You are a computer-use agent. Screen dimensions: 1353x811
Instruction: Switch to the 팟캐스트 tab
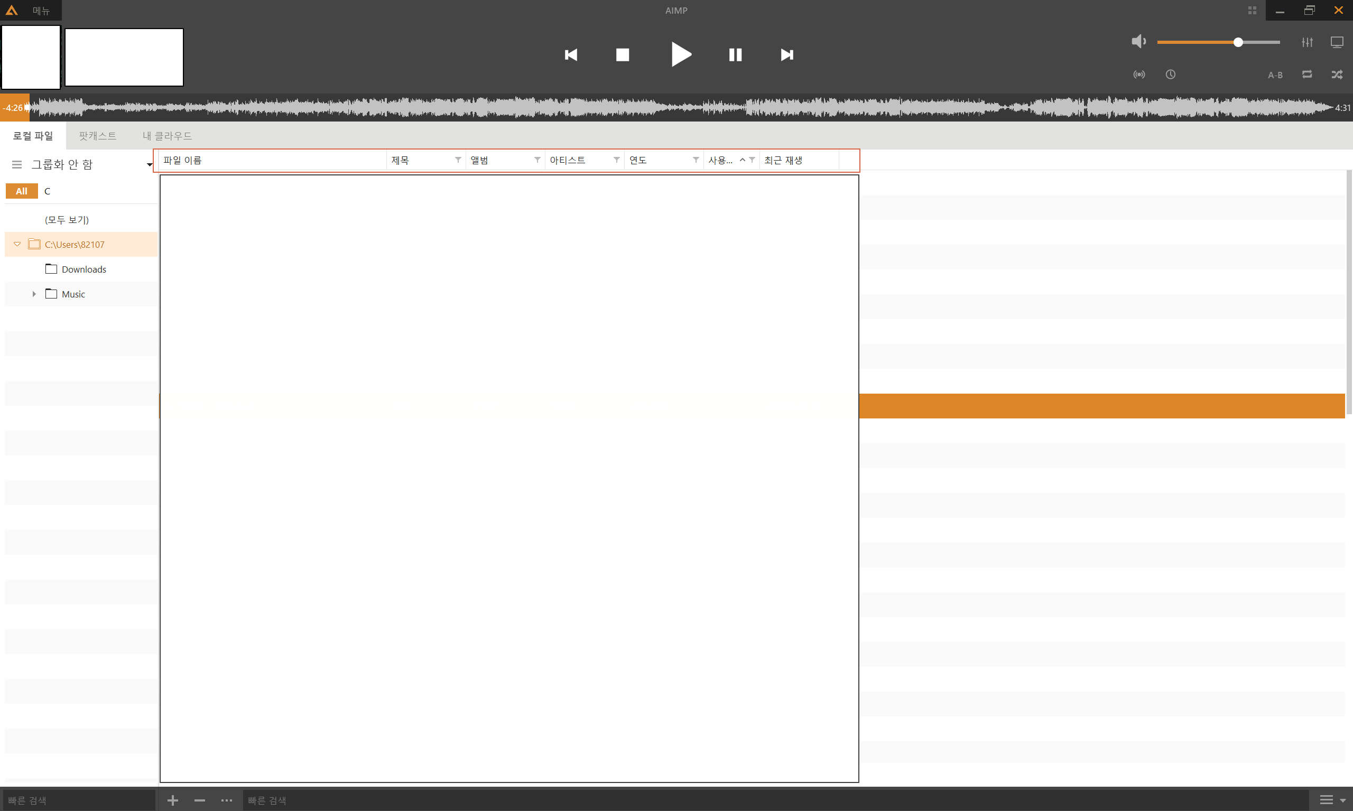97,136
